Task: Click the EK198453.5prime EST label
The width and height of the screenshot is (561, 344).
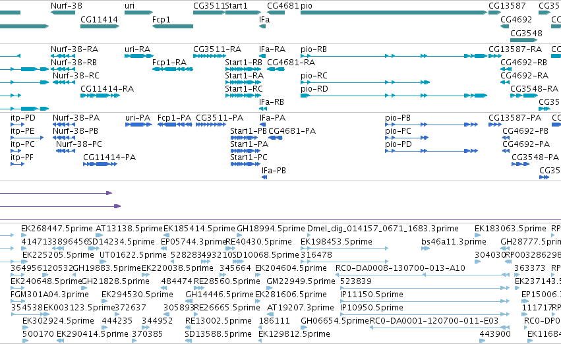Action: 336,242
